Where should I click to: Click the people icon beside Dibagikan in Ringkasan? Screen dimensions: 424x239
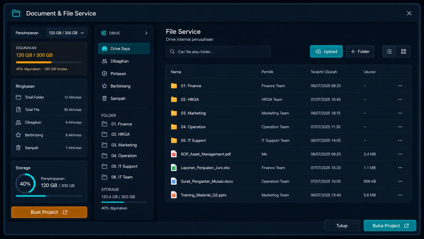18,122
